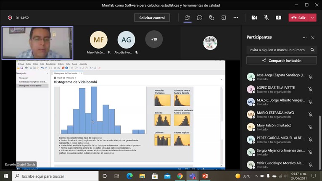
Task: Open the reactions icon
Action: coord(211,18)
